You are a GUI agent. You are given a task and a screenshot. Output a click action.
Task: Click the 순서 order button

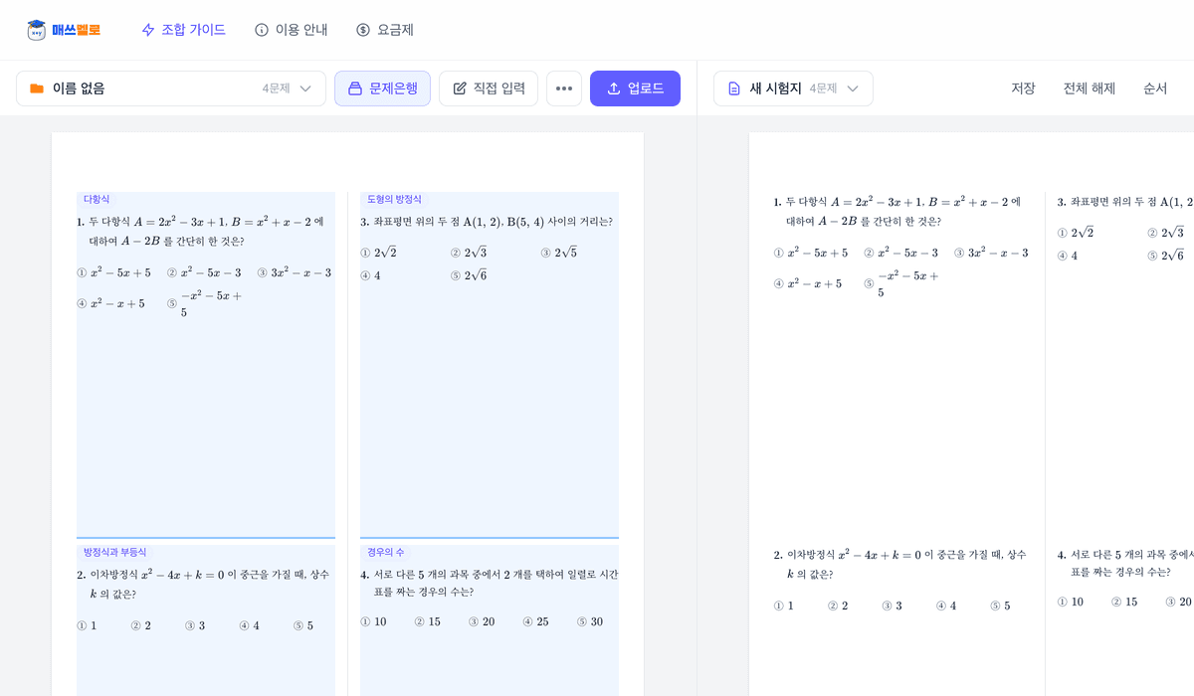click(x=1155, y=88)
